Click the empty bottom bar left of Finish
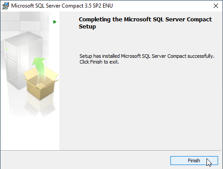The height and width of the screenshot is (169, 223). tap(85, 161)
